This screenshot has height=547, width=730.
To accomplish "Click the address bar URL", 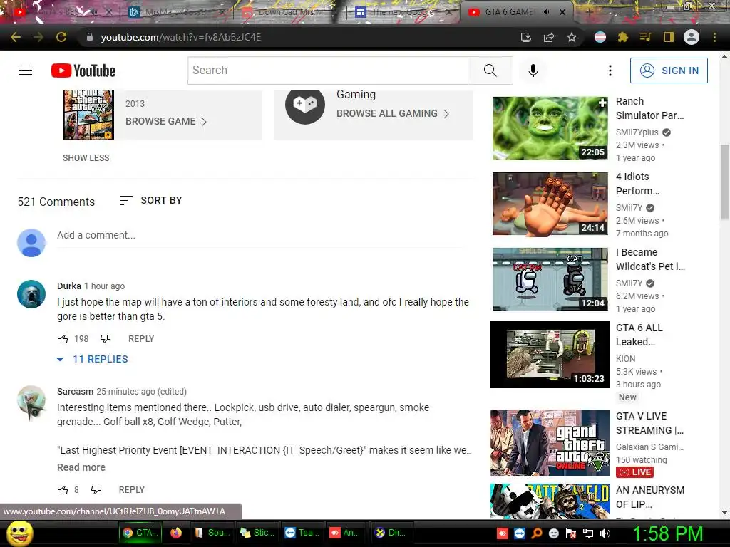I will (180, 37).
